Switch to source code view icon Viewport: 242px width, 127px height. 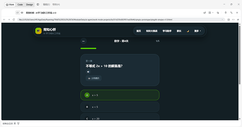click(18, 13)
